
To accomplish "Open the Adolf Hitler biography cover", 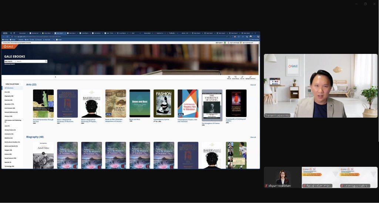I will tap(43, 155).
